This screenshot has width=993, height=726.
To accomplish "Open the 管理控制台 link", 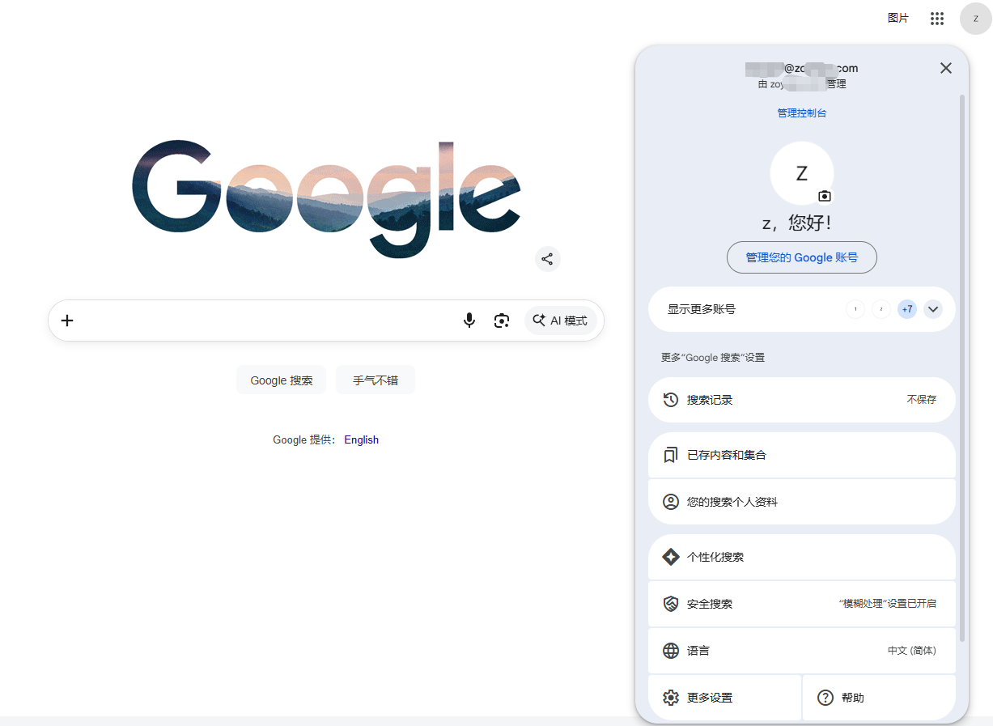I will [802, 113].
